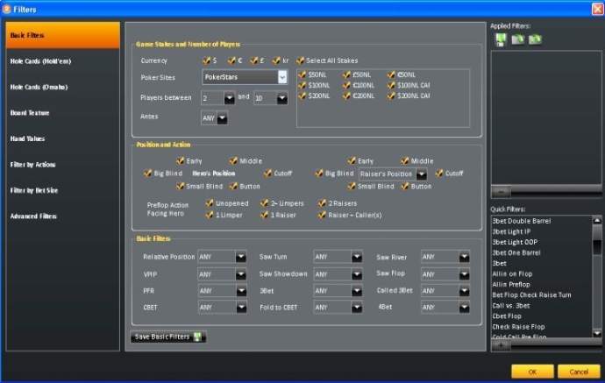
Task: Click the plus button under Quick Filters
Action: click(x=501, y=344)
